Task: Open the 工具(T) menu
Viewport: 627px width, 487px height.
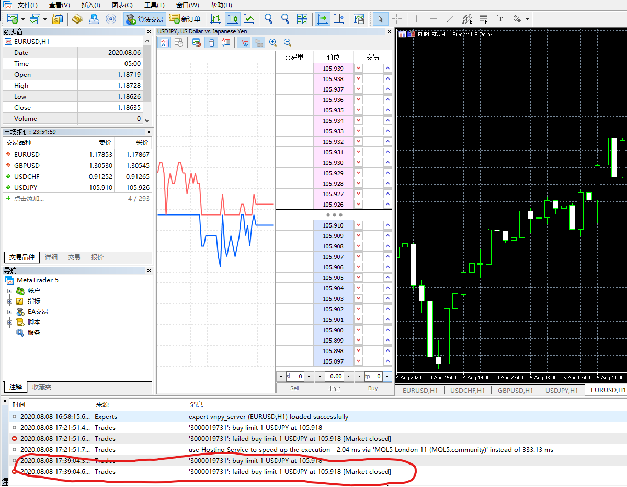Action: click(x=154, y=5)
